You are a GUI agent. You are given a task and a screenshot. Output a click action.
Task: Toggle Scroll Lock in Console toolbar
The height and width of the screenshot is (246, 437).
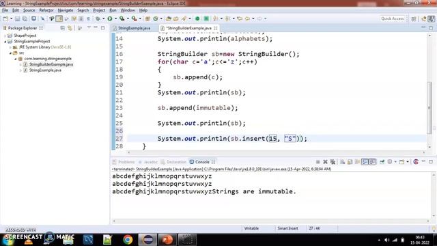pyautogui.click(x=350, y=162)
